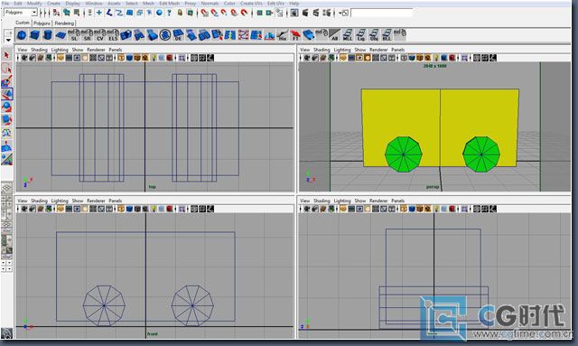Viewport: 578px width, 346px height.
Task: Toggle the light bulb icon in perspective panel
Action: 436,58
